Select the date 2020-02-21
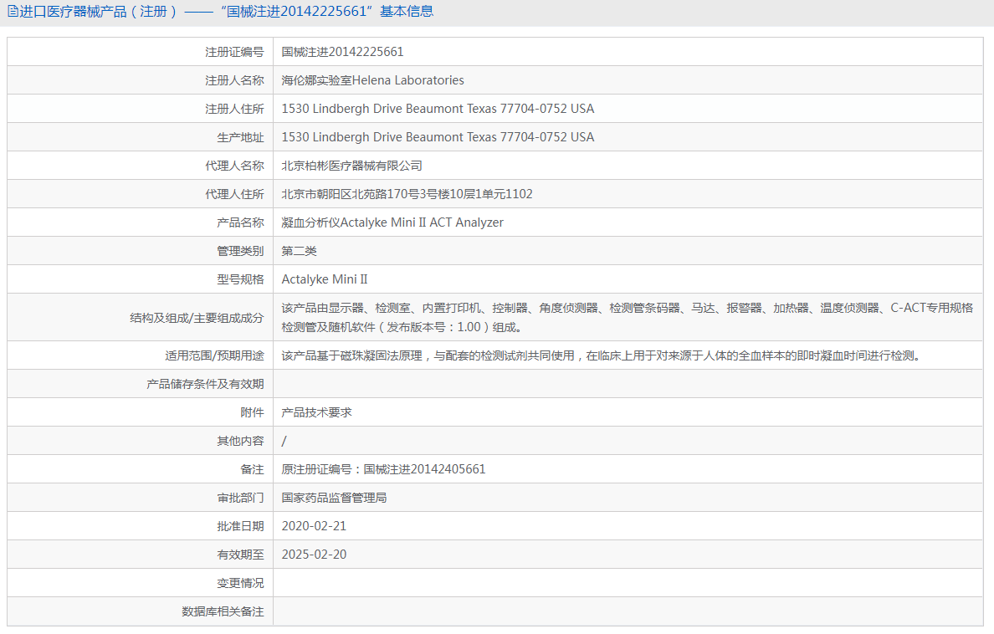This screenshot has height=634, width=994. coord(314,527)
